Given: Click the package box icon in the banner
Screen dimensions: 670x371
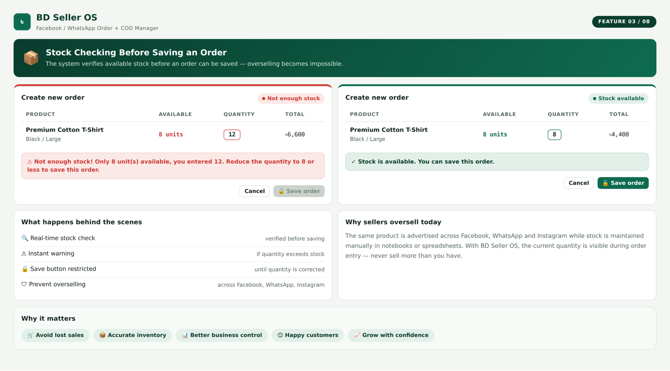Looking at the screenshot, I should 31,58.
